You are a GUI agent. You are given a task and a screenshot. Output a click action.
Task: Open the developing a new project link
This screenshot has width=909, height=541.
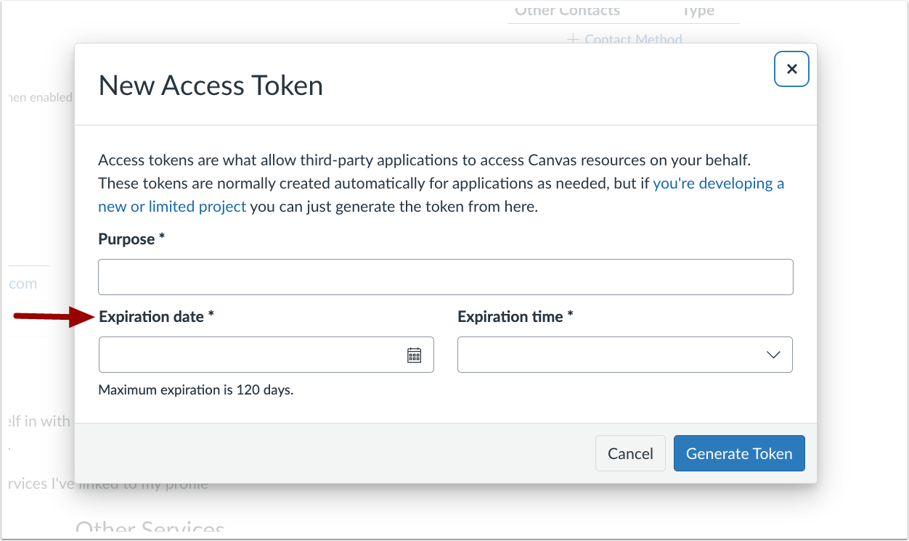(718, 183)
